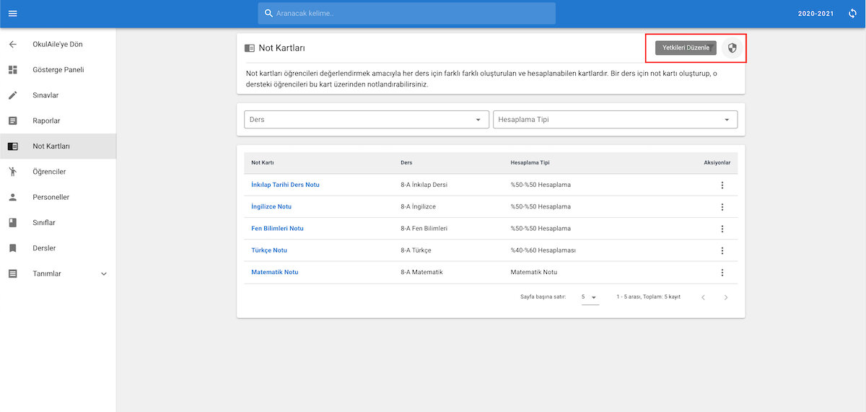Screen dimensions: 866x412
Task: Open actions menu for İnkılap Tarihi Ders Notu
Action: [x=722, y=185]
